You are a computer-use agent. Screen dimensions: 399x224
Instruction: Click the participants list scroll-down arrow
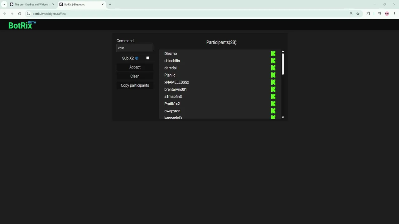[x=283, y=117]
